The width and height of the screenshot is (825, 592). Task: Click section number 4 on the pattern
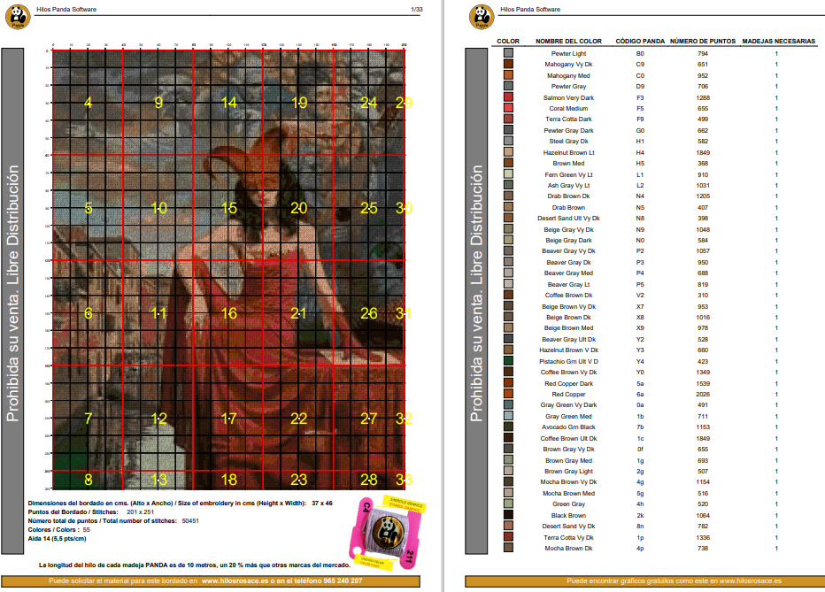(x=88, y=103)
